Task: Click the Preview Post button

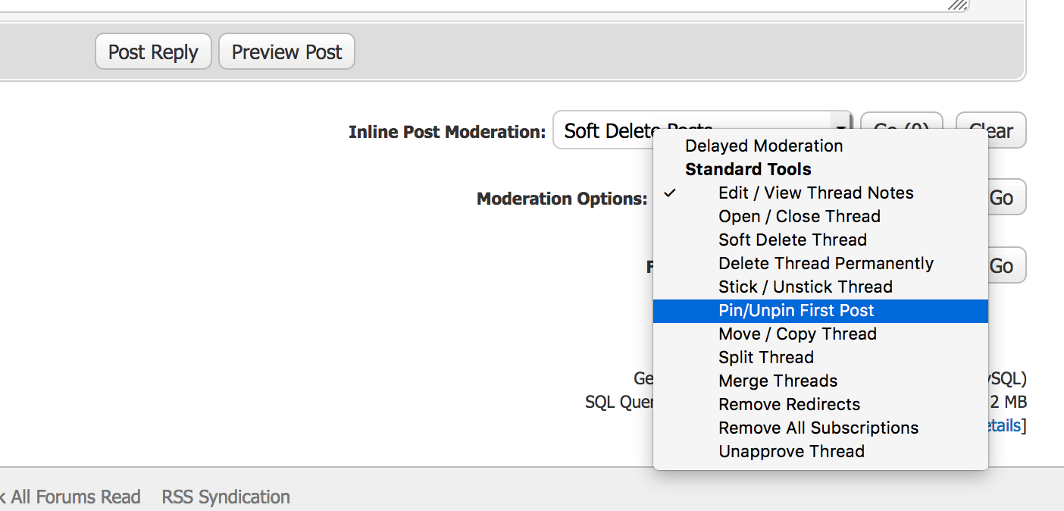Action: 286,52
